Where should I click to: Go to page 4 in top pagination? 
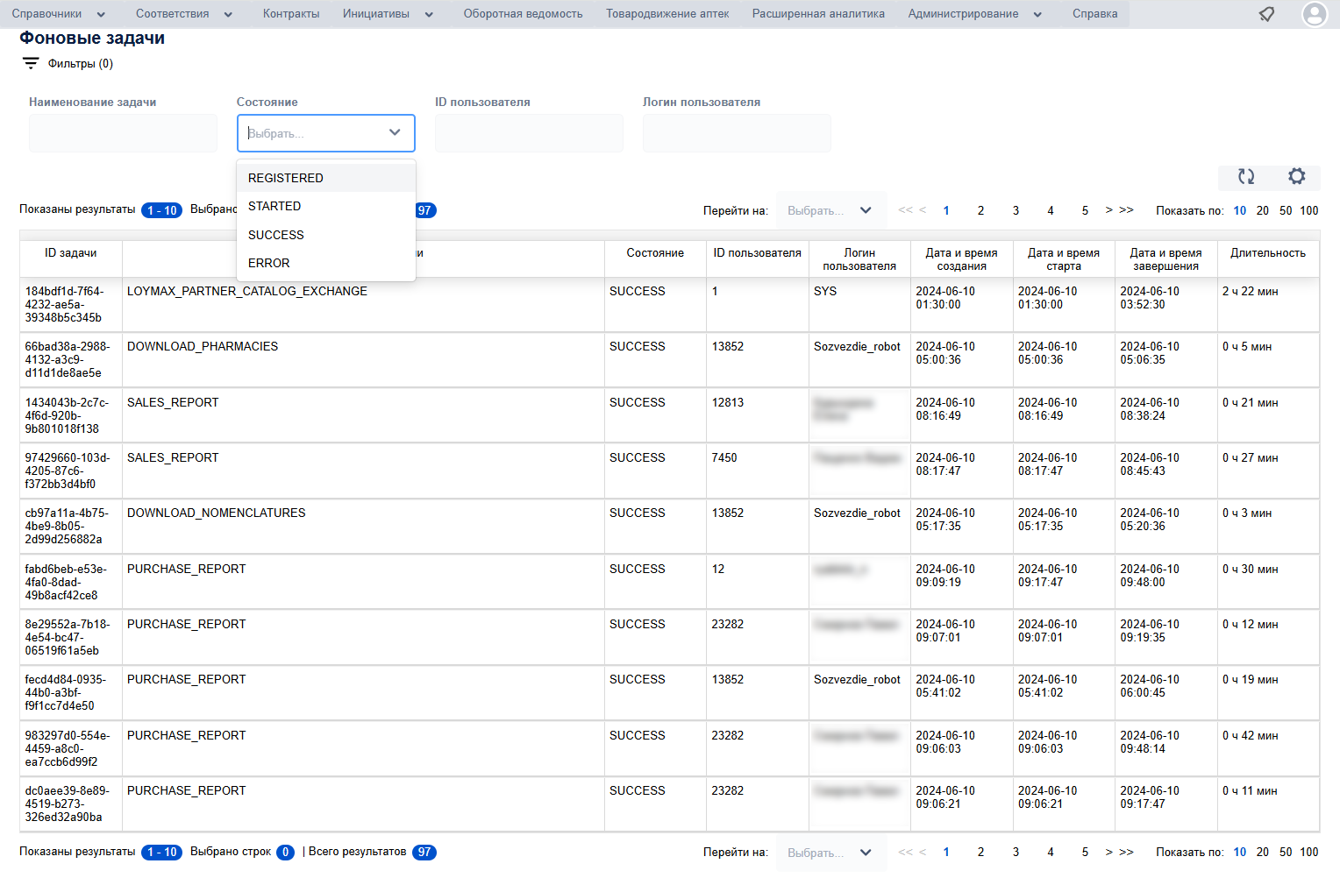click(x=1051, y=210)
